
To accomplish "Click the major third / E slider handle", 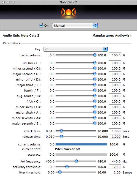I will [95, 85].
